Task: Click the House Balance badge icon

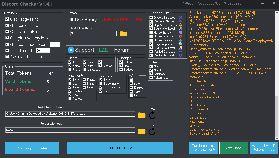Action: (x=181, y=40)
